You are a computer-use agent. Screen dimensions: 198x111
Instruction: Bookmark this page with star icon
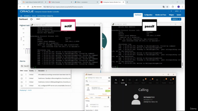[x=167, y=7]
